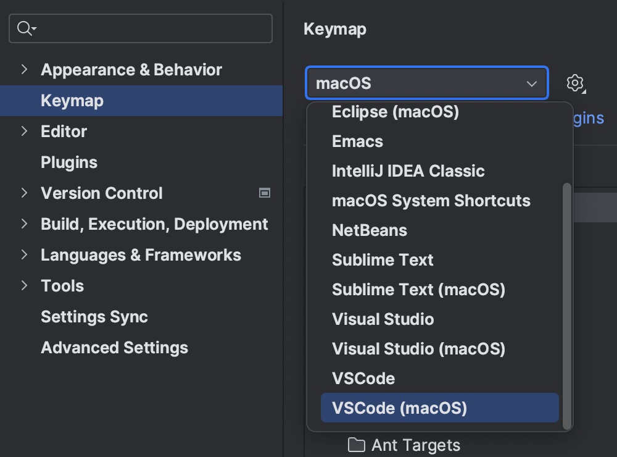
Task: Open Settings Sync settings
Action: [x=94, y=317]
